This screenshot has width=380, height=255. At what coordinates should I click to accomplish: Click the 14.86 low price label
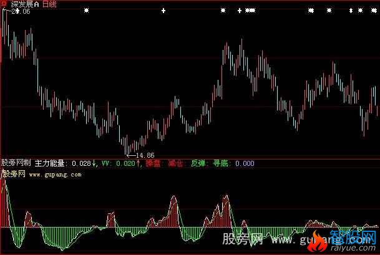click(145, 155)
